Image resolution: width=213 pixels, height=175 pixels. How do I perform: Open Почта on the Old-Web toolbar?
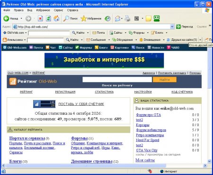click(98, 33)
